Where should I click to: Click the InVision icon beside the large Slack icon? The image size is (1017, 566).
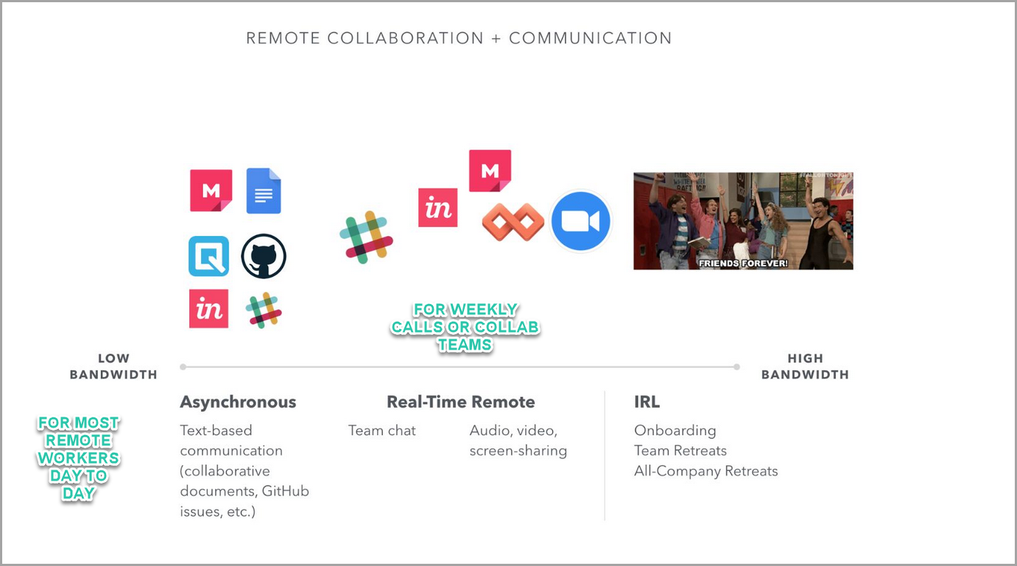pyautogui.click(x=438, y=208)
